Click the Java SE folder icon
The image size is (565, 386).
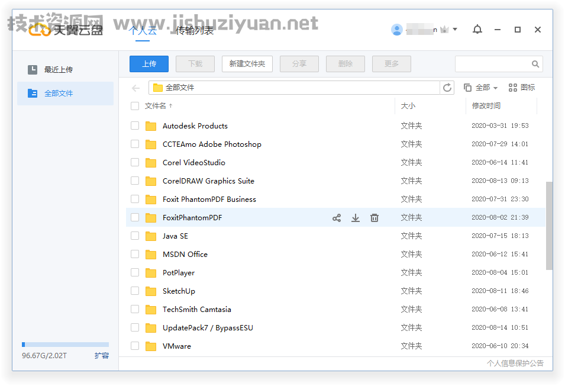click(x=151, y=236)
